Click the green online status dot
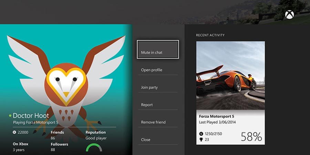The height and width of the screenshot is (155, 310). tap(10, 116)
